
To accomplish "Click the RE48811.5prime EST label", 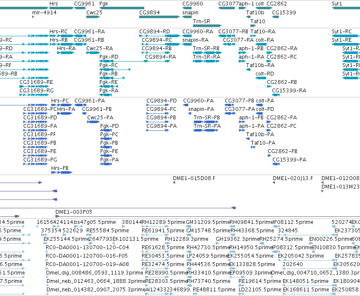I will (x=214, y=290).
